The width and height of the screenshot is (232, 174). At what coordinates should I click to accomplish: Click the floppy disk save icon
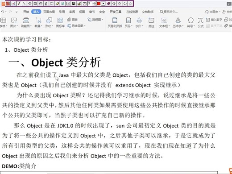tap(74, 4)
